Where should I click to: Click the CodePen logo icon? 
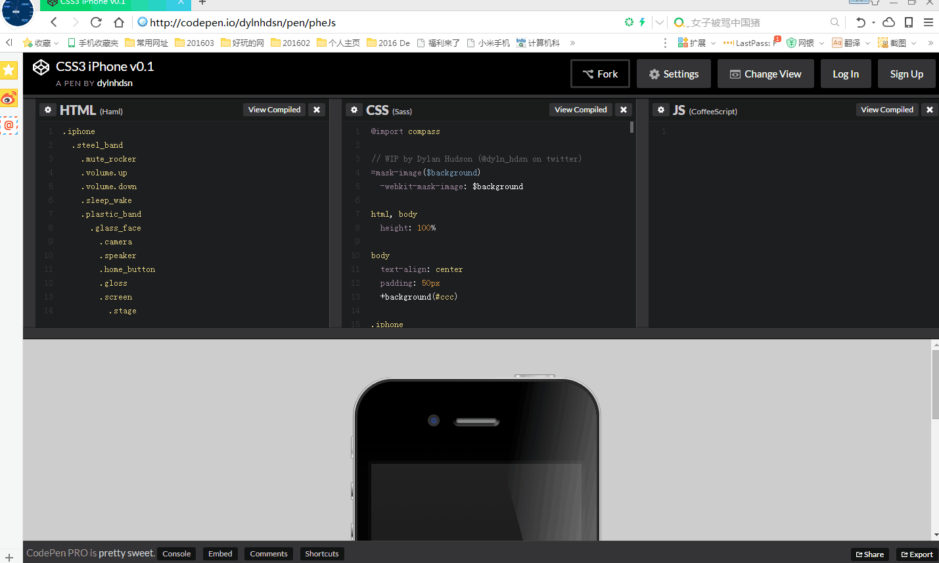coord(41,68)
